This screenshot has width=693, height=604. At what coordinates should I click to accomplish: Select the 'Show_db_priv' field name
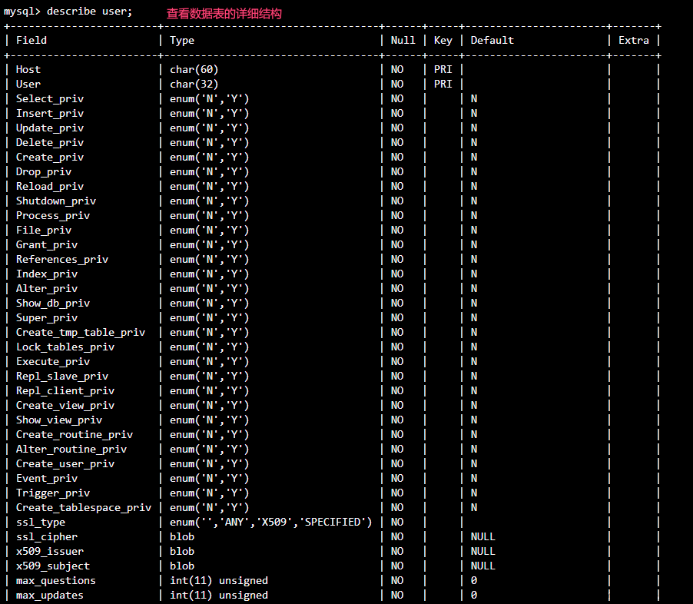pos(53,303)
